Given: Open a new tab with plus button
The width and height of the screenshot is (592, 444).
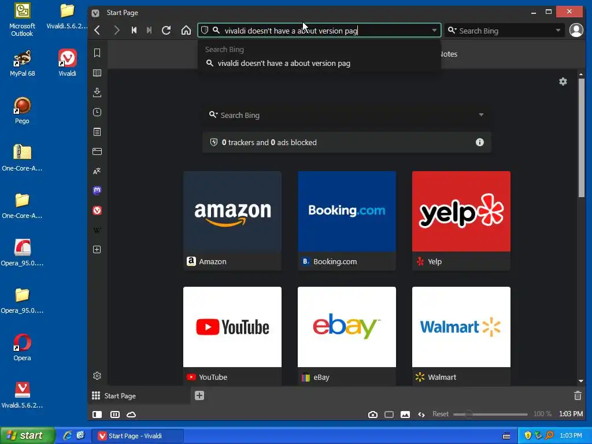Looking at the screenshot, I should pos(199,395).
